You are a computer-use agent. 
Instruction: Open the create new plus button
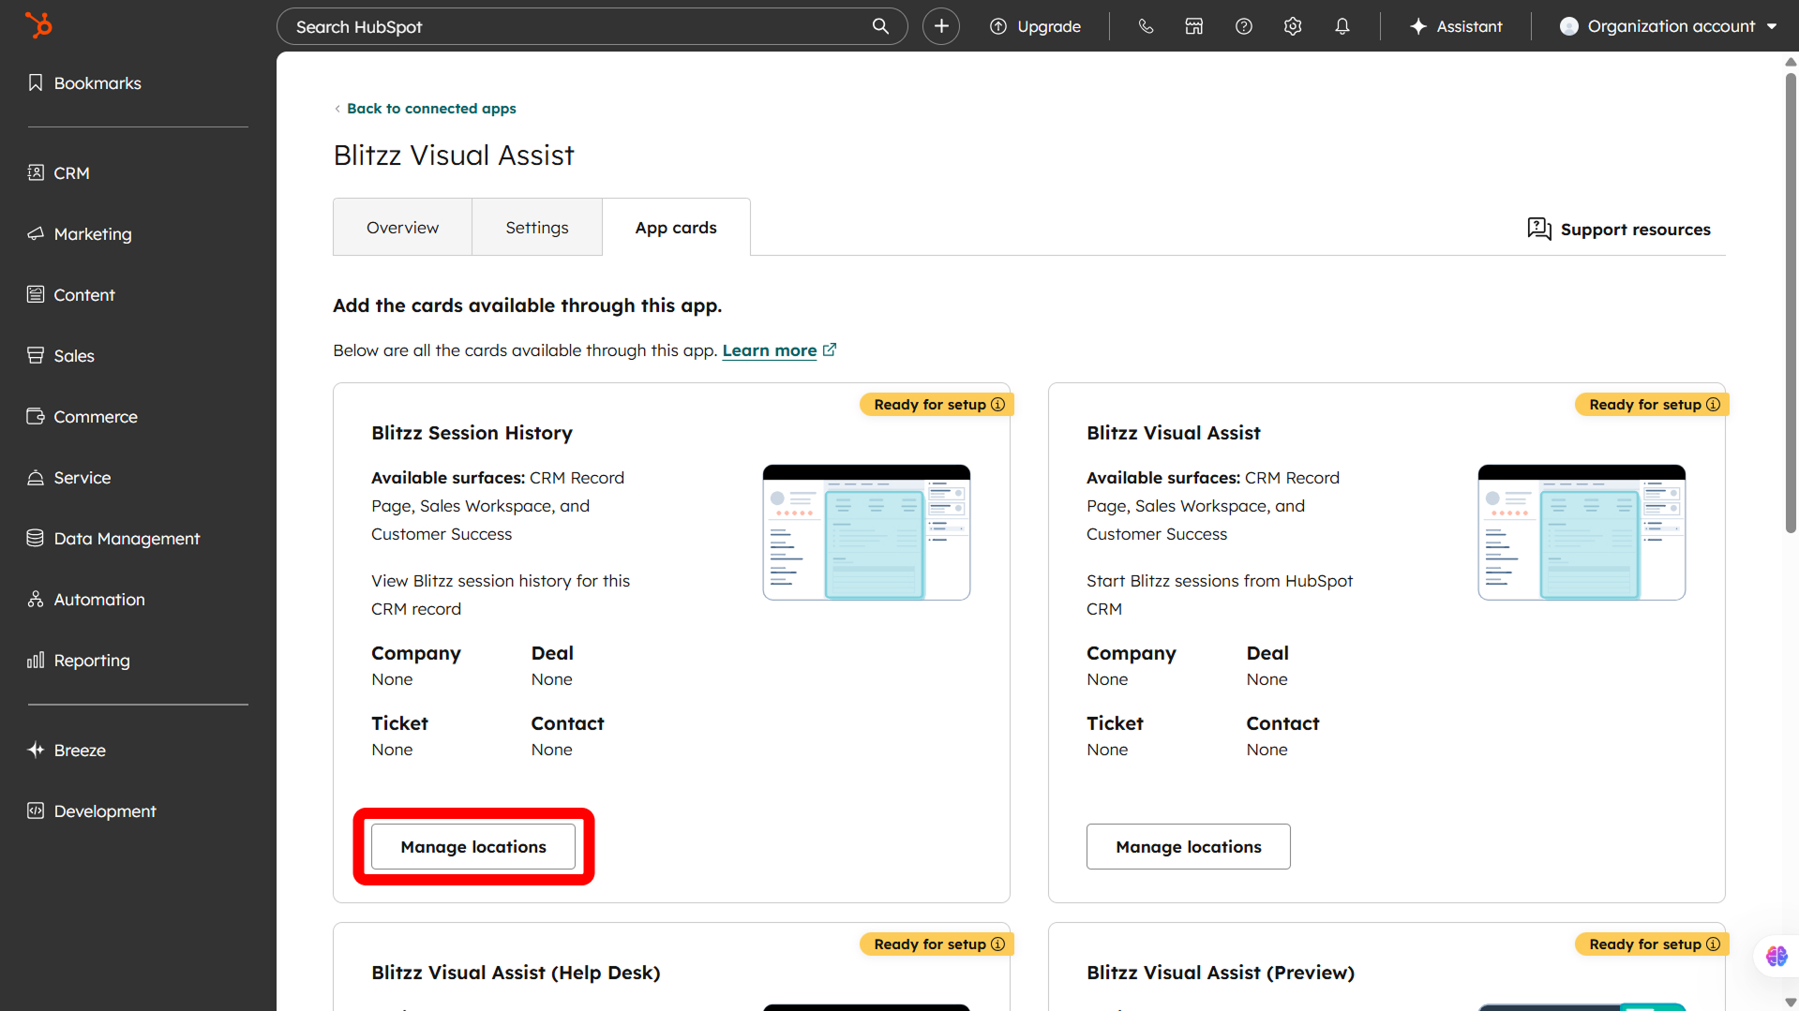pos(941,26)
